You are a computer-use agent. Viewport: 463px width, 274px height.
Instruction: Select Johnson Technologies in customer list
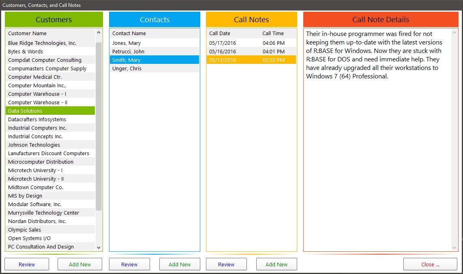pos(34,145)
